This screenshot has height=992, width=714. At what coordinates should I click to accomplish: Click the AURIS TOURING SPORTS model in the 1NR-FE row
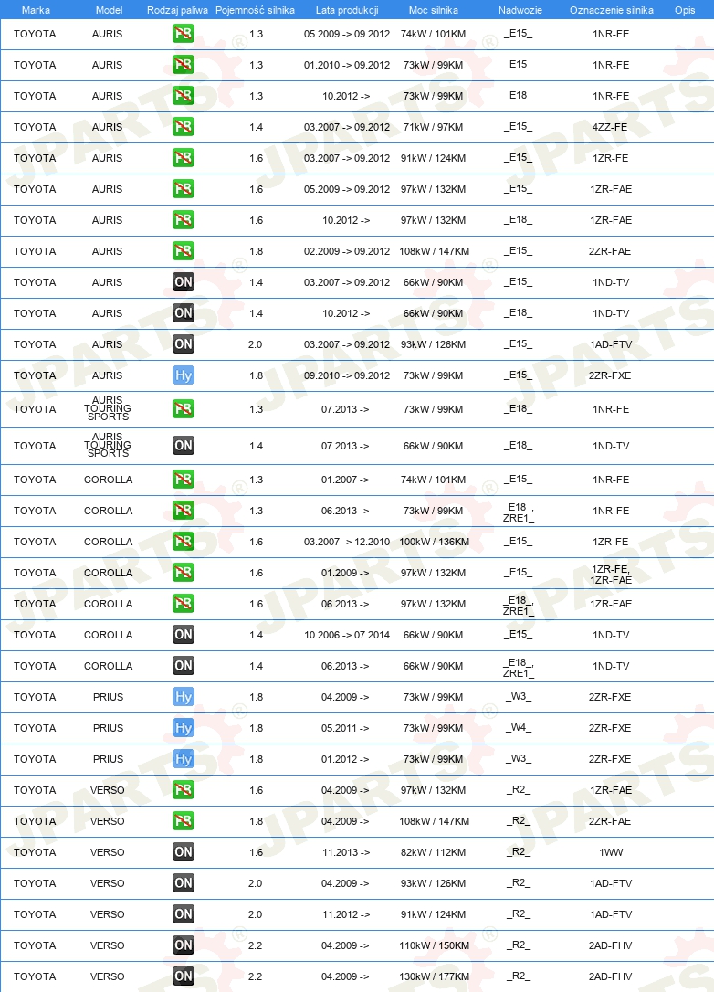[108, 408]
